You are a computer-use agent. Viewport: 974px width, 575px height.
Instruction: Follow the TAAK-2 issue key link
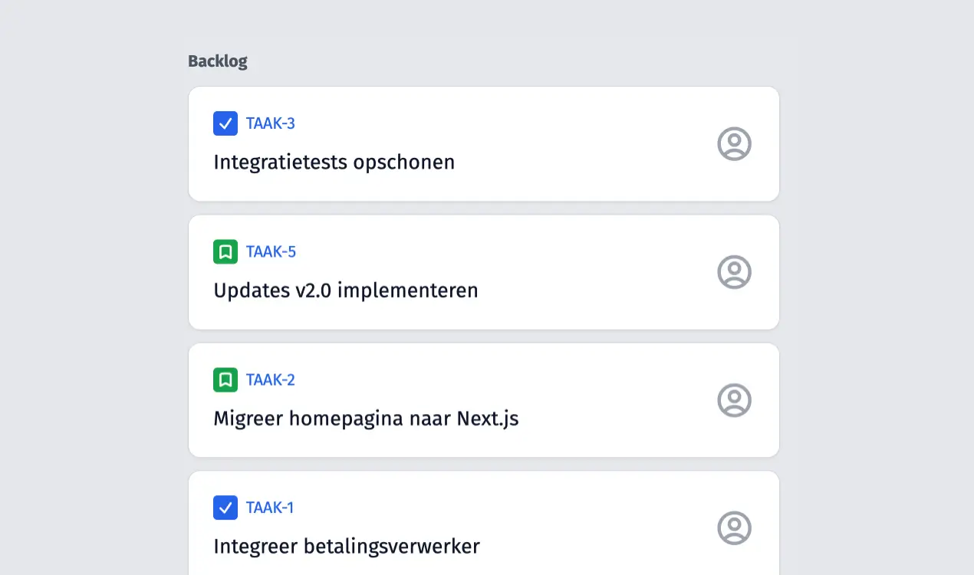point(271,379)
